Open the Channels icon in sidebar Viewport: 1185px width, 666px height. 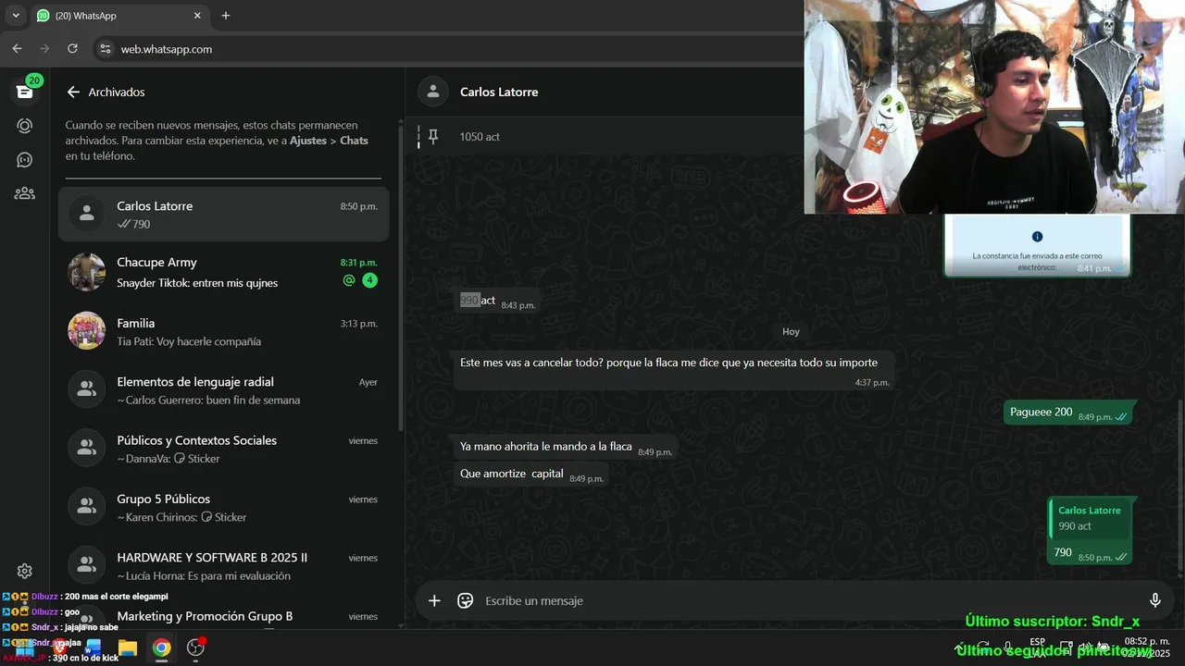click(25, 160)
